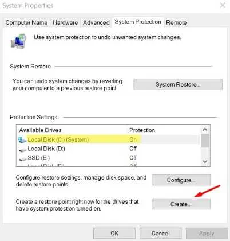This screenshot has width=230, height=241.
Task: Select the Local Disk (D:) drive icon
Action: [x=22, y=150]
